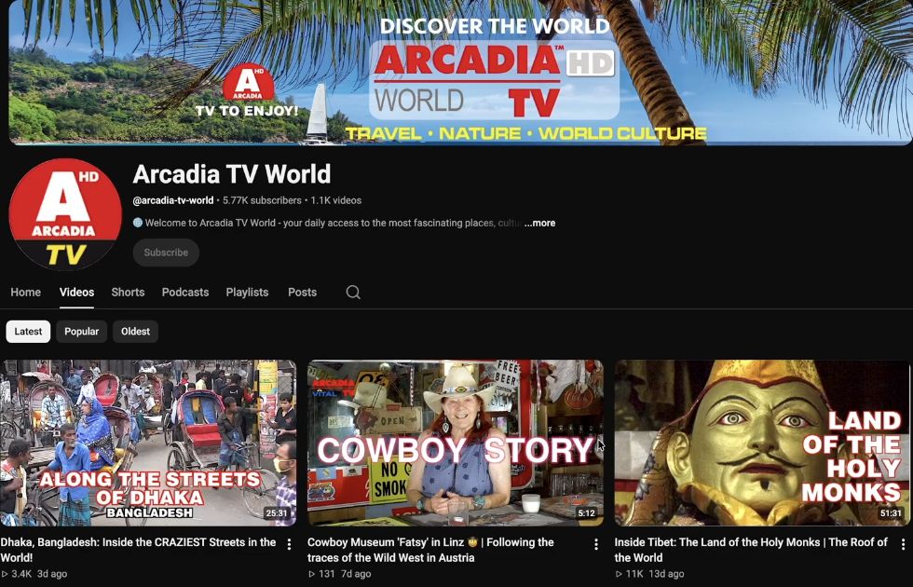Open options menu for the Inside Tibet video

coord(903,544)
